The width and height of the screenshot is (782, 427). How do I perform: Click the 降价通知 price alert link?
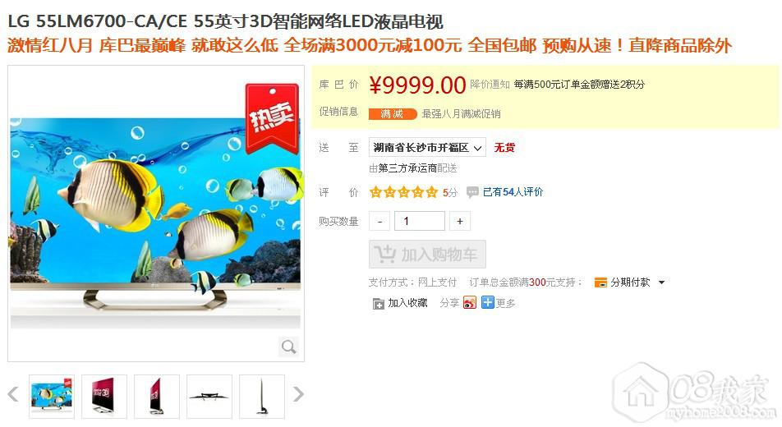point(490,85)
